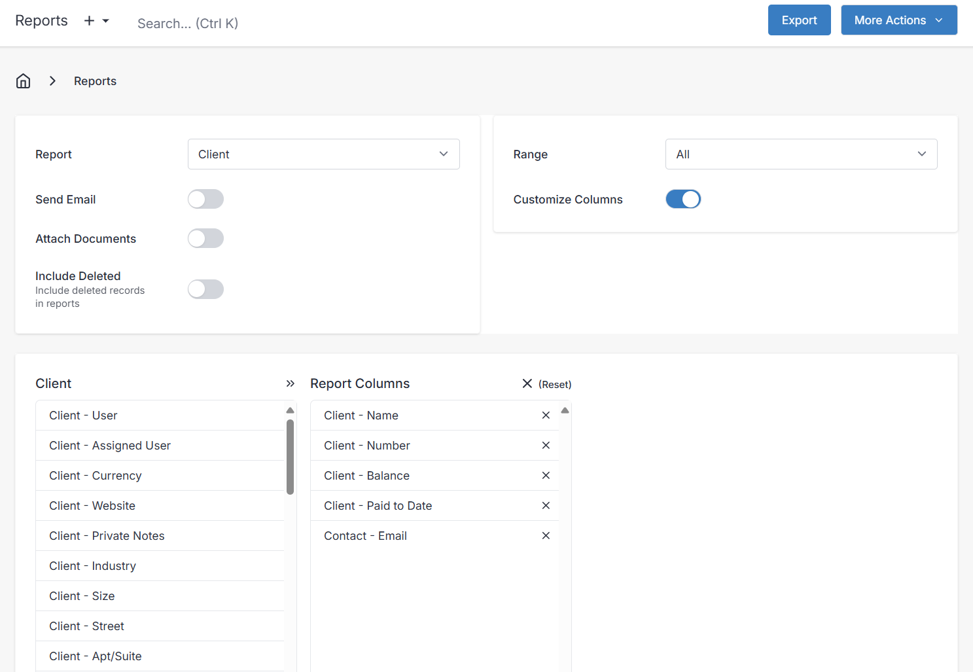973x672 pixels.
Task: Select Client - Street
Action: [160, 626]
